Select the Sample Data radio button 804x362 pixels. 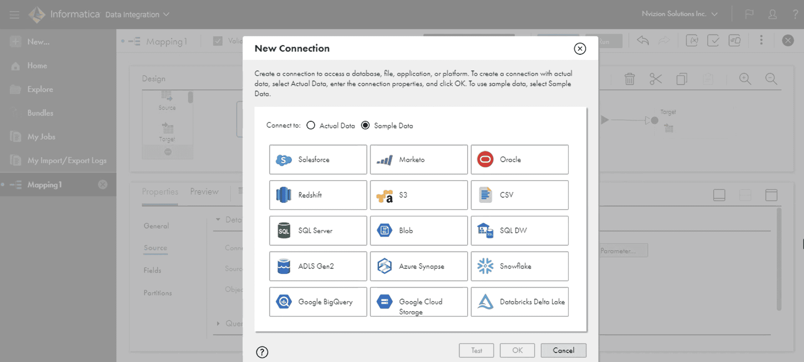pos(365,125)
